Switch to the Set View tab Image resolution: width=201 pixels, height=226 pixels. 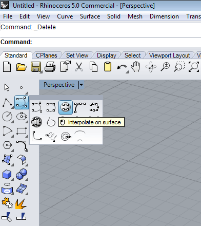[x=77, y=55]
